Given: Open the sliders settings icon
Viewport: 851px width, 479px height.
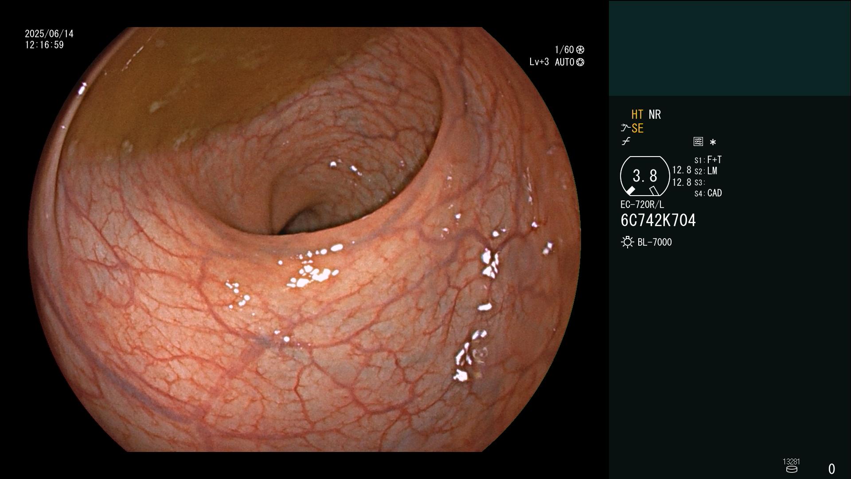Looking at the screenshot, I should point(698,141).
